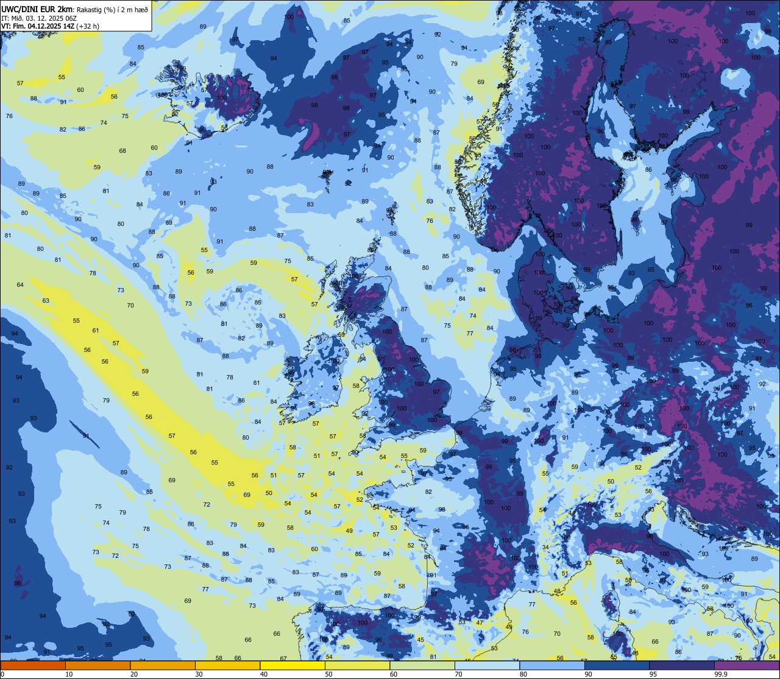Click the legend tick label '70'
The width and height of the screenshot is (780, 679).
tap(458, 675)
